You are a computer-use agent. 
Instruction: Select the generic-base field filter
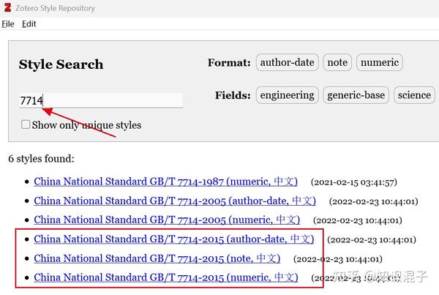356,95
